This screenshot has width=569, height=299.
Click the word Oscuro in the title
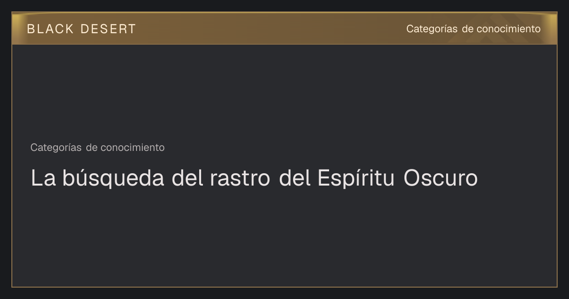[x=441, y=178]
